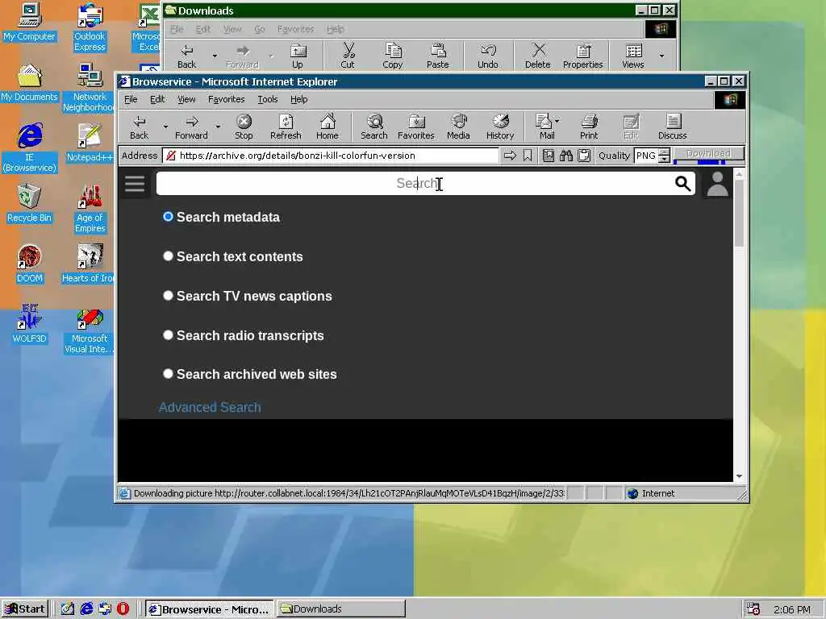Screen dimensions: 826x619
Task: Select the Search archived web sites option
Action: (168, 374)
